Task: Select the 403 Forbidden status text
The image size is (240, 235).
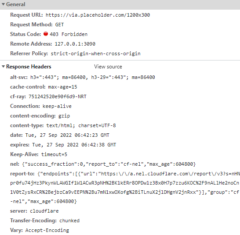Action: [x=69, y=34]
